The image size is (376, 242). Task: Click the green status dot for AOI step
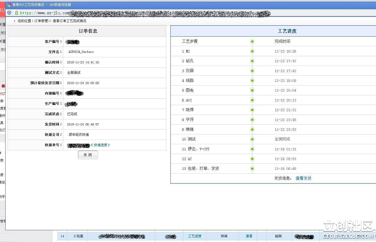(252, 100)
